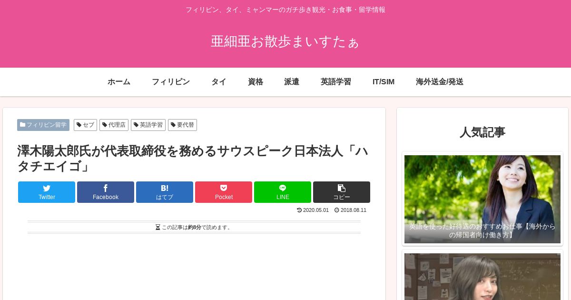Share the article via LINE
Screen dimensions: 571x300
(x=283, y=192)
